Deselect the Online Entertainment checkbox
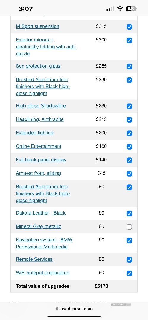Image resolution: width=148 pixels, height=320 pixels. click(x=129, y=147)
